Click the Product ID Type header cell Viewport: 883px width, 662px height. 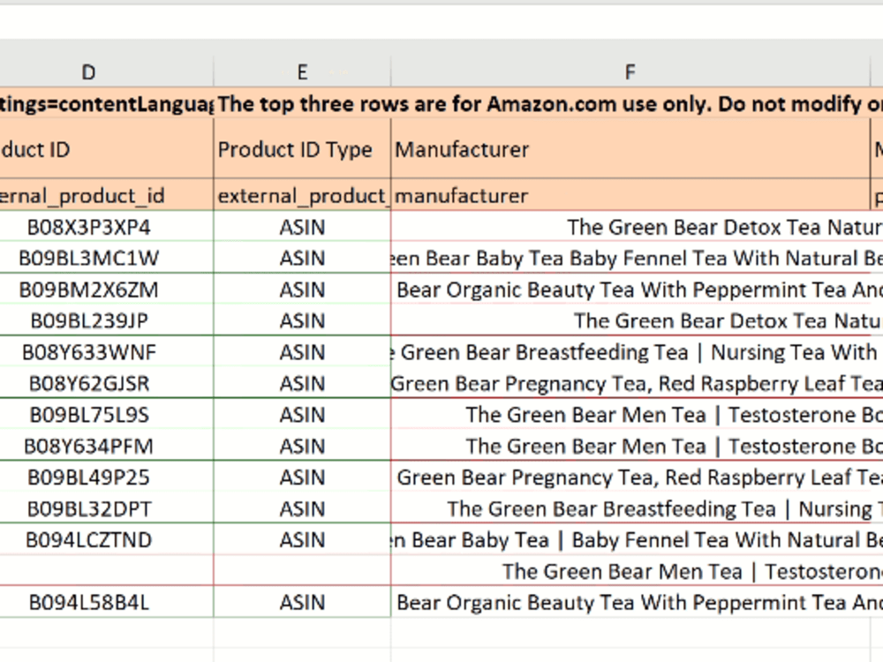(x=302, y=150)
